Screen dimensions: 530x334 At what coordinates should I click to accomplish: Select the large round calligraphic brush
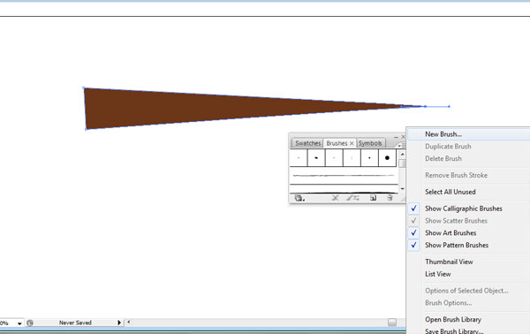pyautogui.click(x=388, y=158)
